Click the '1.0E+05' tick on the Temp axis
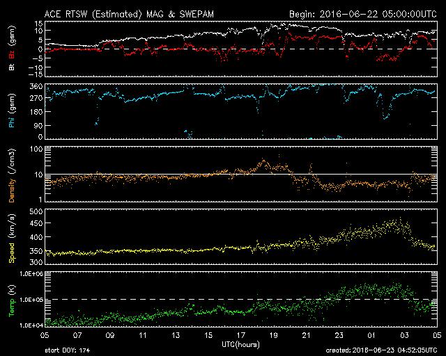446x356 pixels. click(x=31, y=300)
